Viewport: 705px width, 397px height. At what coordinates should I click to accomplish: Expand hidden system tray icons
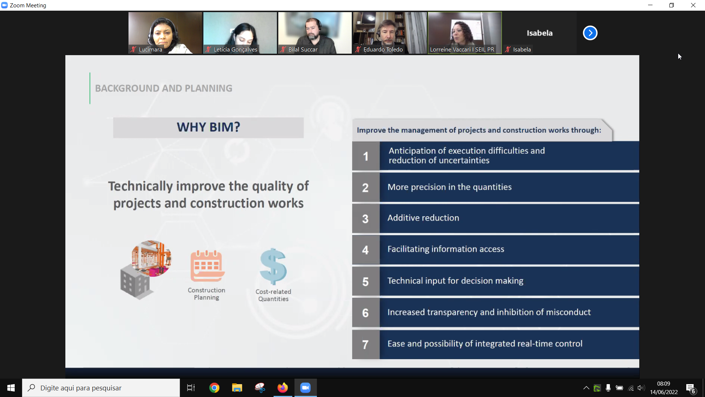586,388
